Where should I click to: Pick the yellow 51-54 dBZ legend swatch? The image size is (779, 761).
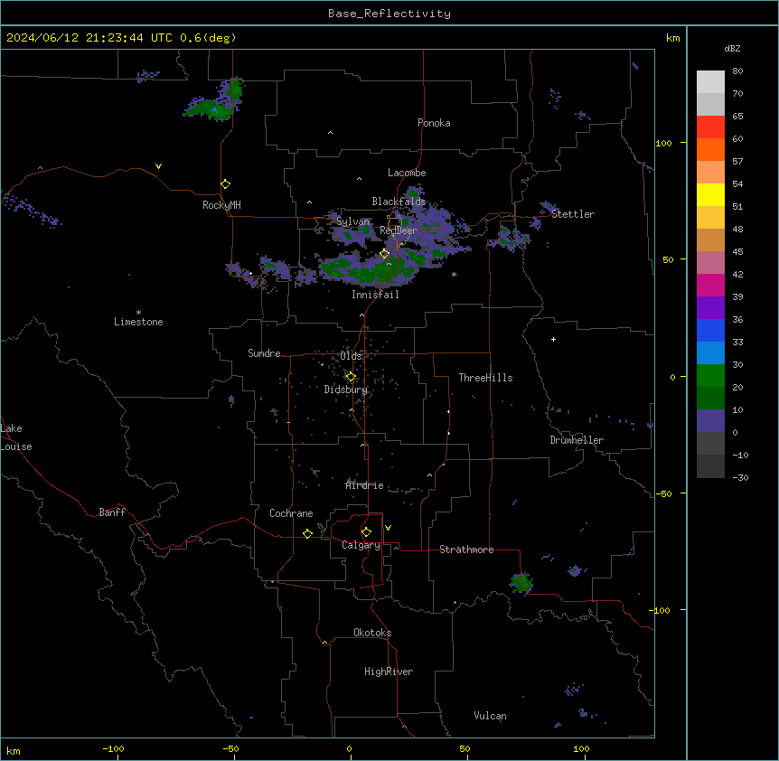click(x=710, y=194)
